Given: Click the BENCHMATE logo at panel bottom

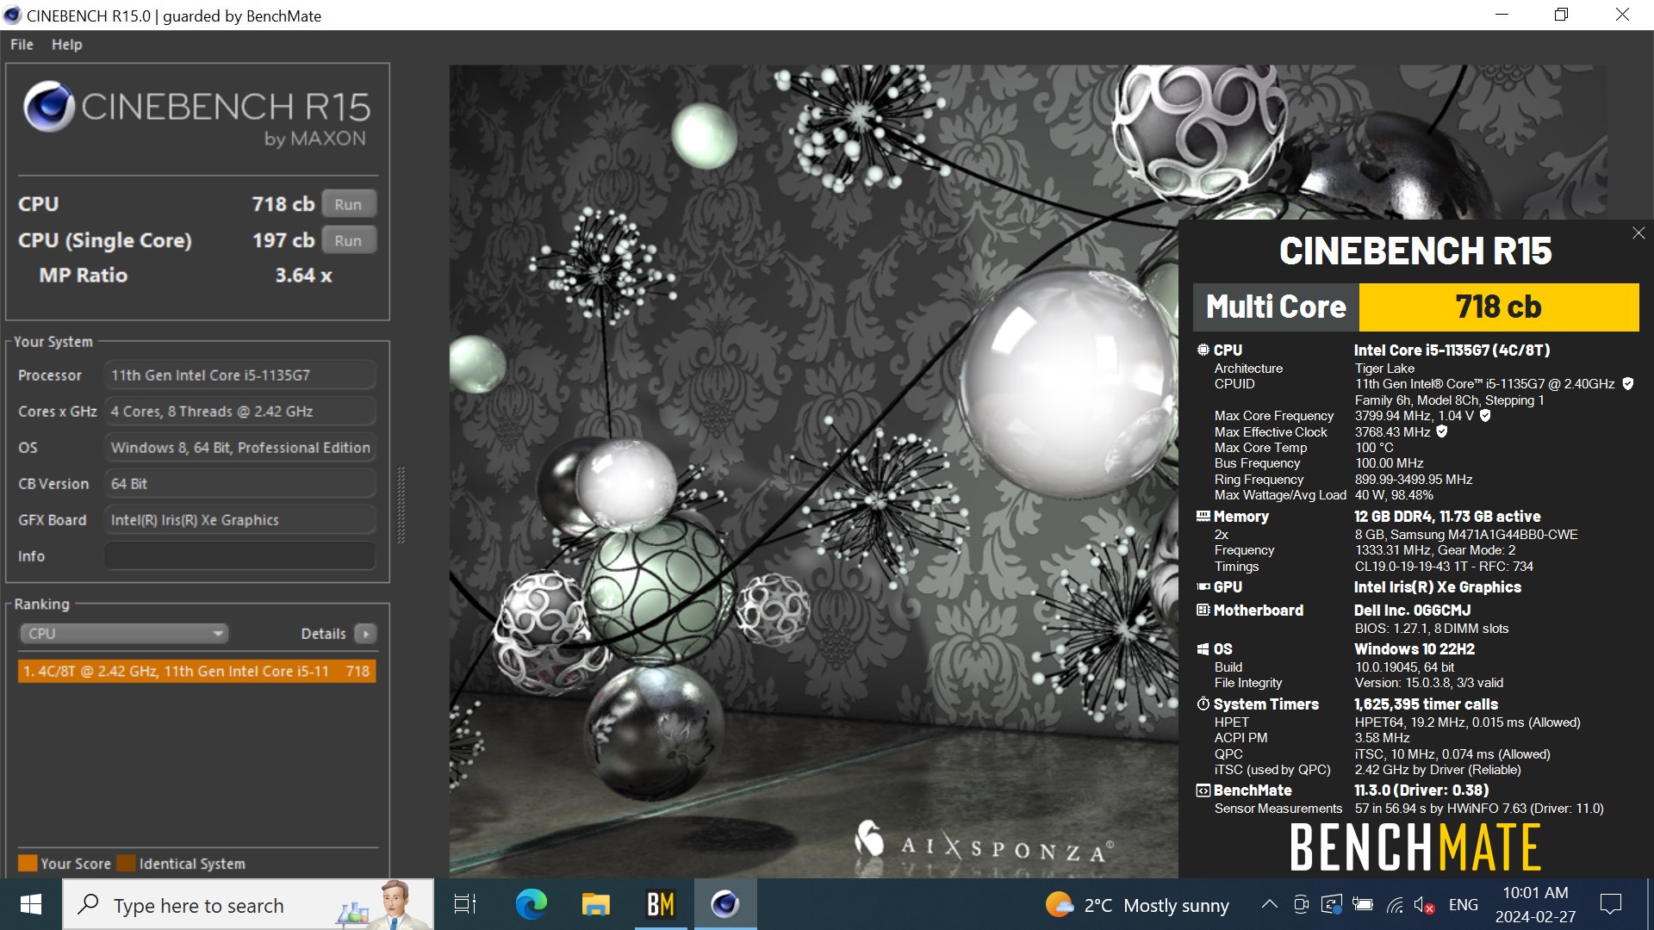Looking at the screenshot, I should click(1415, 847).
